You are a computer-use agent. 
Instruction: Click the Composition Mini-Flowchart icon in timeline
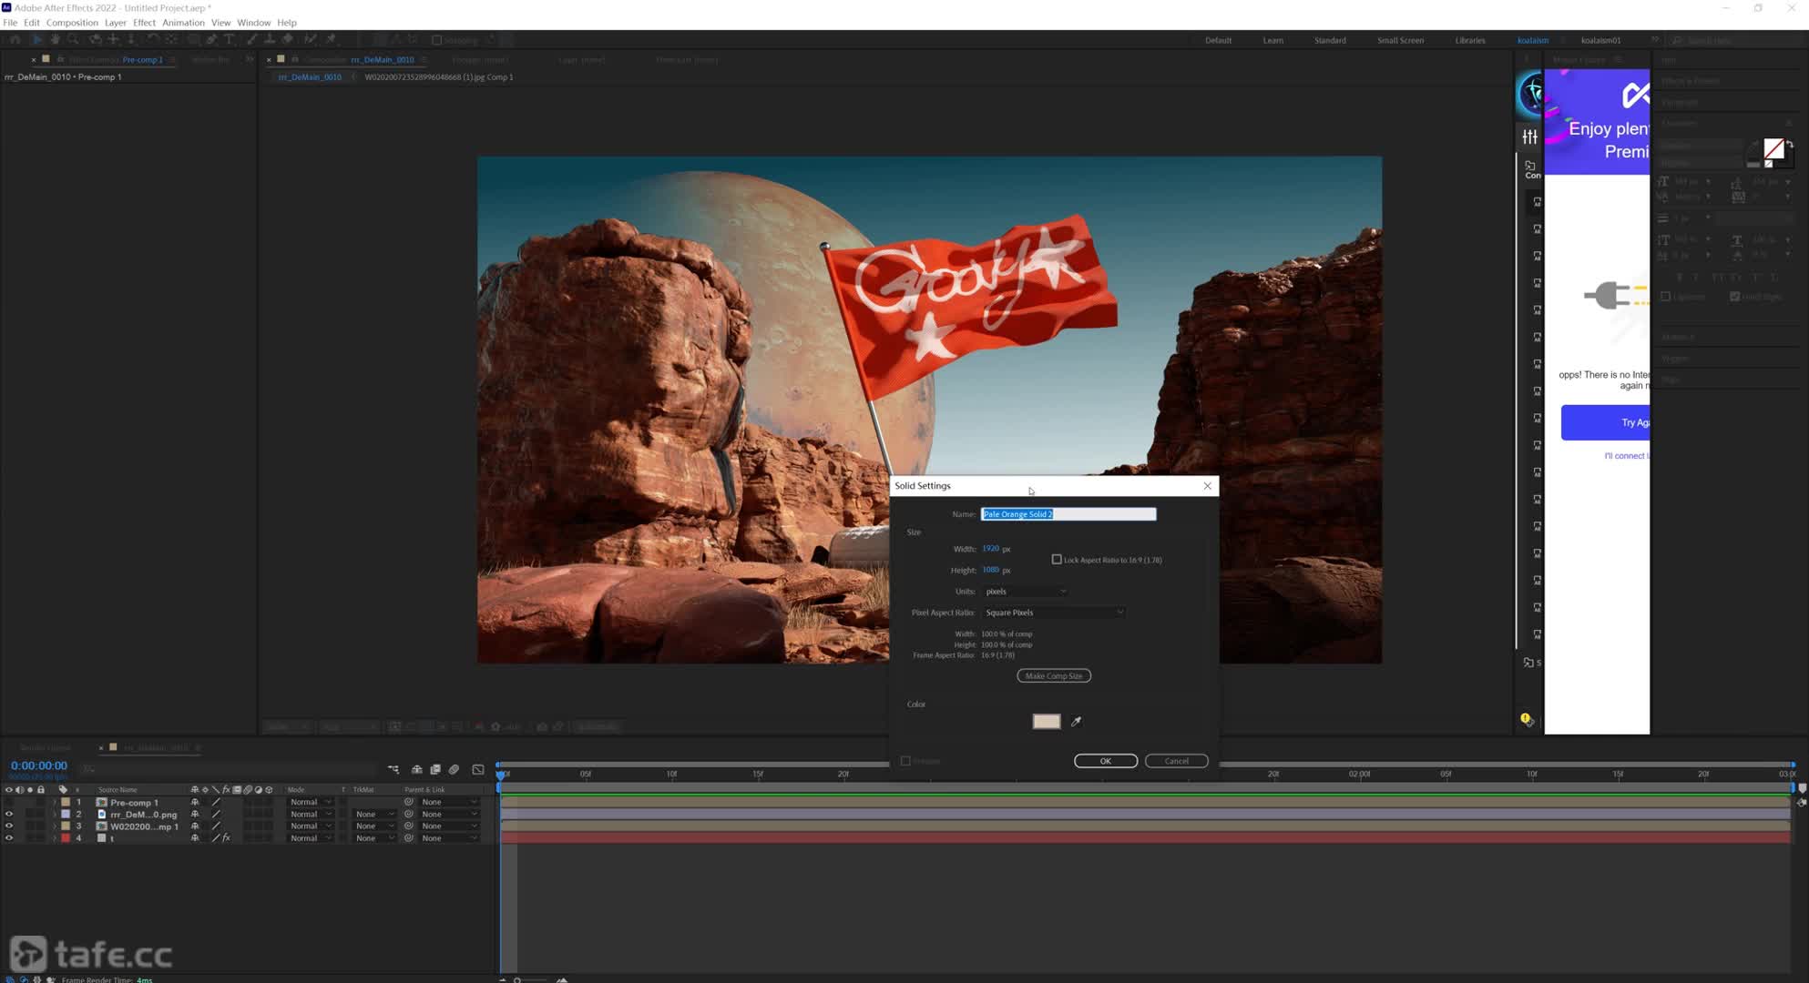click(393, 770)
